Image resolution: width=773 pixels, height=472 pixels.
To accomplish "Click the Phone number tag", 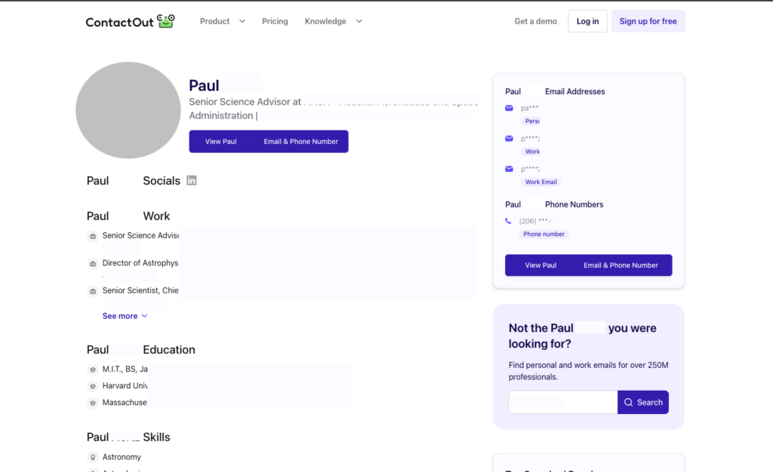I will click(x=544, y=234).
